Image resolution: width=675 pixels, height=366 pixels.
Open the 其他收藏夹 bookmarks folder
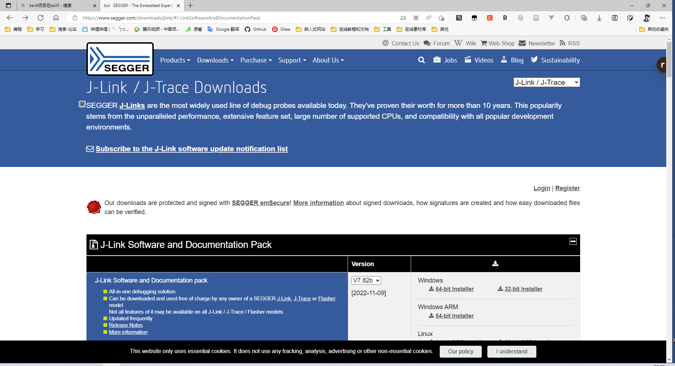[654, 29]
